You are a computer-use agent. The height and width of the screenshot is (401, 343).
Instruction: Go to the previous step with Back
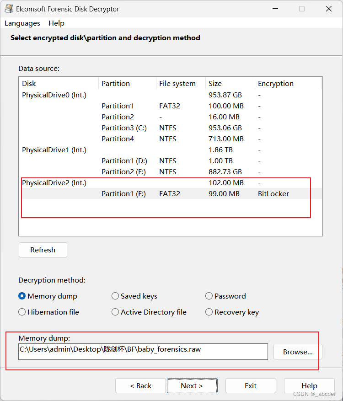click(140, 385)
